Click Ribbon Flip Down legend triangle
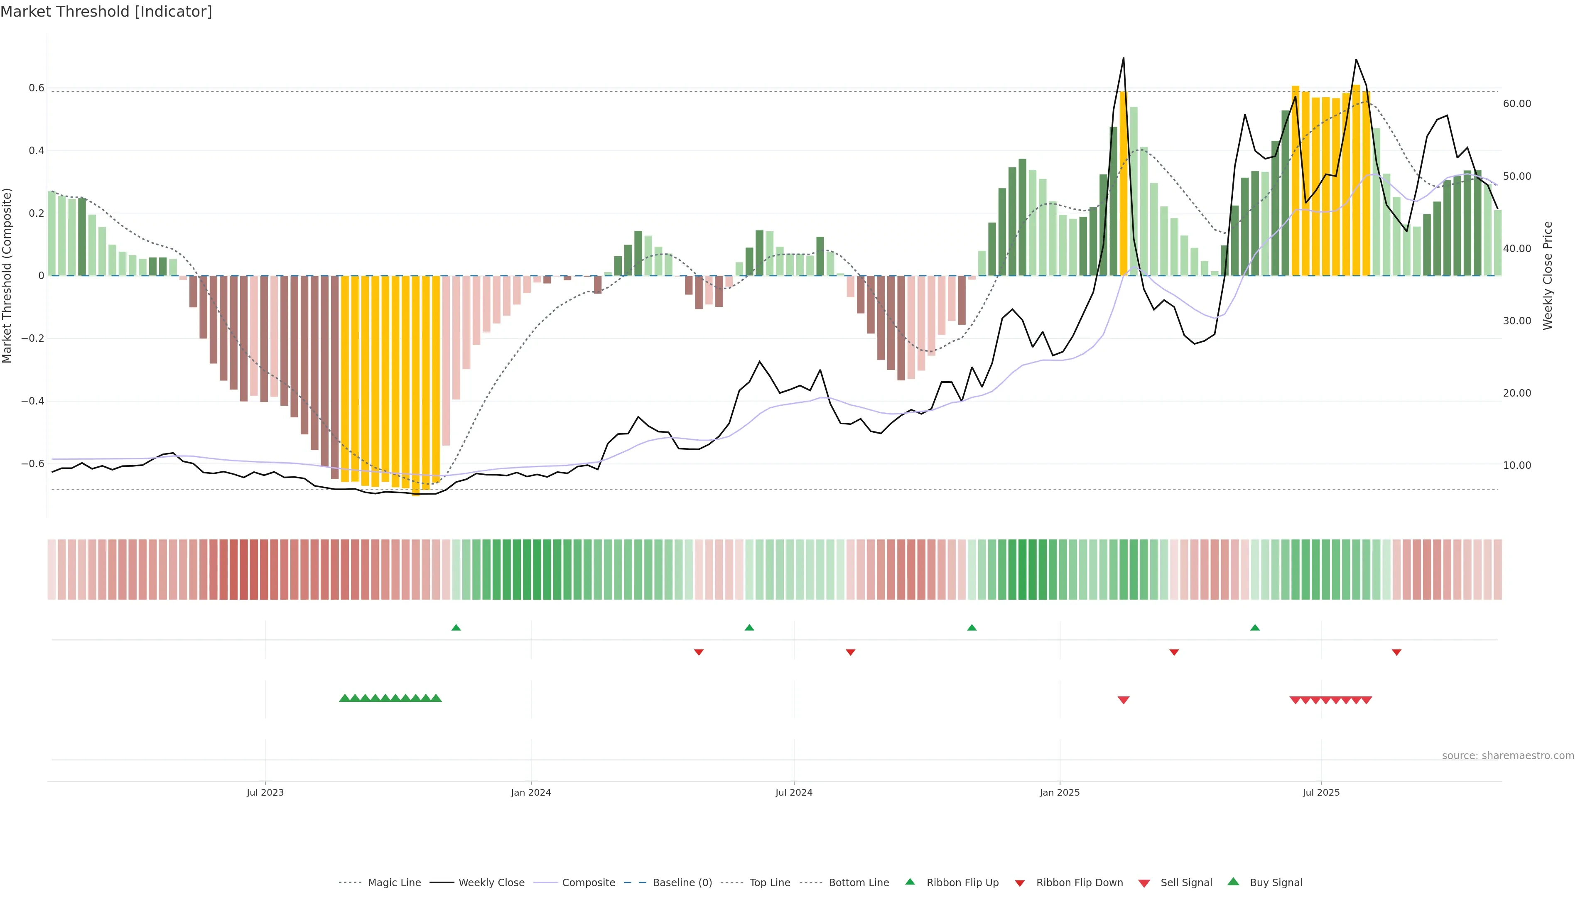 1020,883
